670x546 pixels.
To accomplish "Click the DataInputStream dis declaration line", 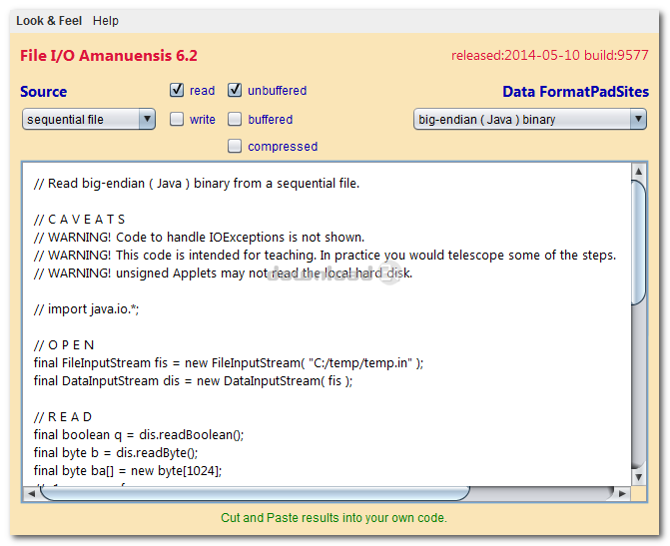I will (x=193, y=381).
